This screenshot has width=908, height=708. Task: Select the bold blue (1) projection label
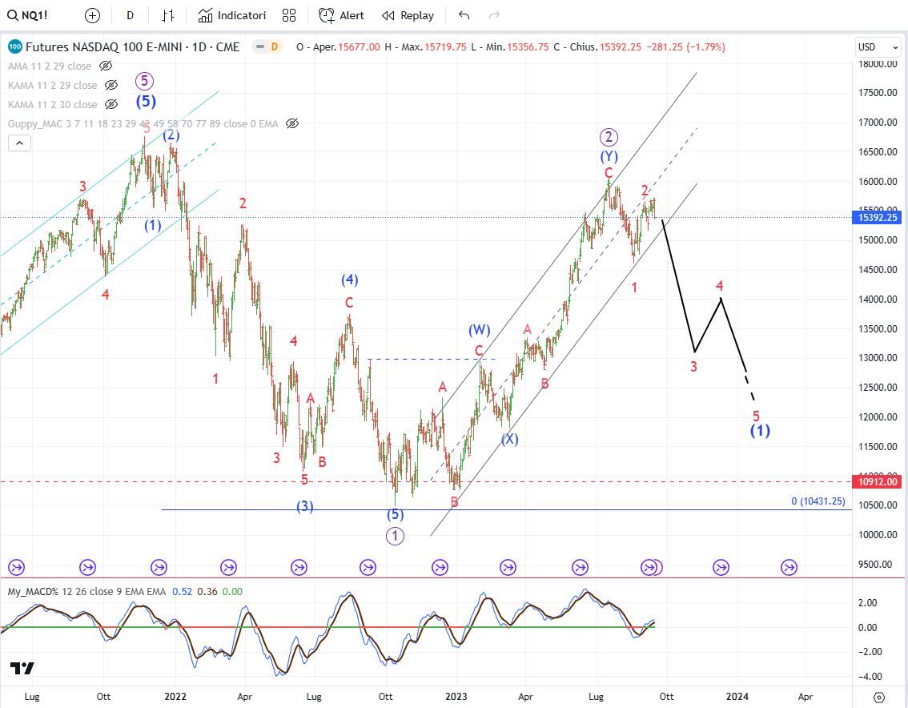(760, 430)
